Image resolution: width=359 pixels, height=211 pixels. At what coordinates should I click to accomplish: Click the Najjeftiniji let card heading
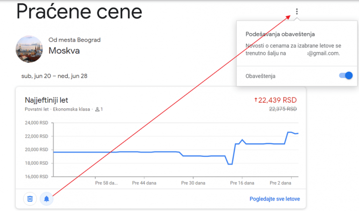[46, 100]
